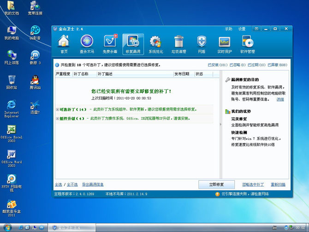Image resolution: width=309 pixels, height=232 pixels.
Task: Sort by 发布日期 column header
Action: coord(184,74)
